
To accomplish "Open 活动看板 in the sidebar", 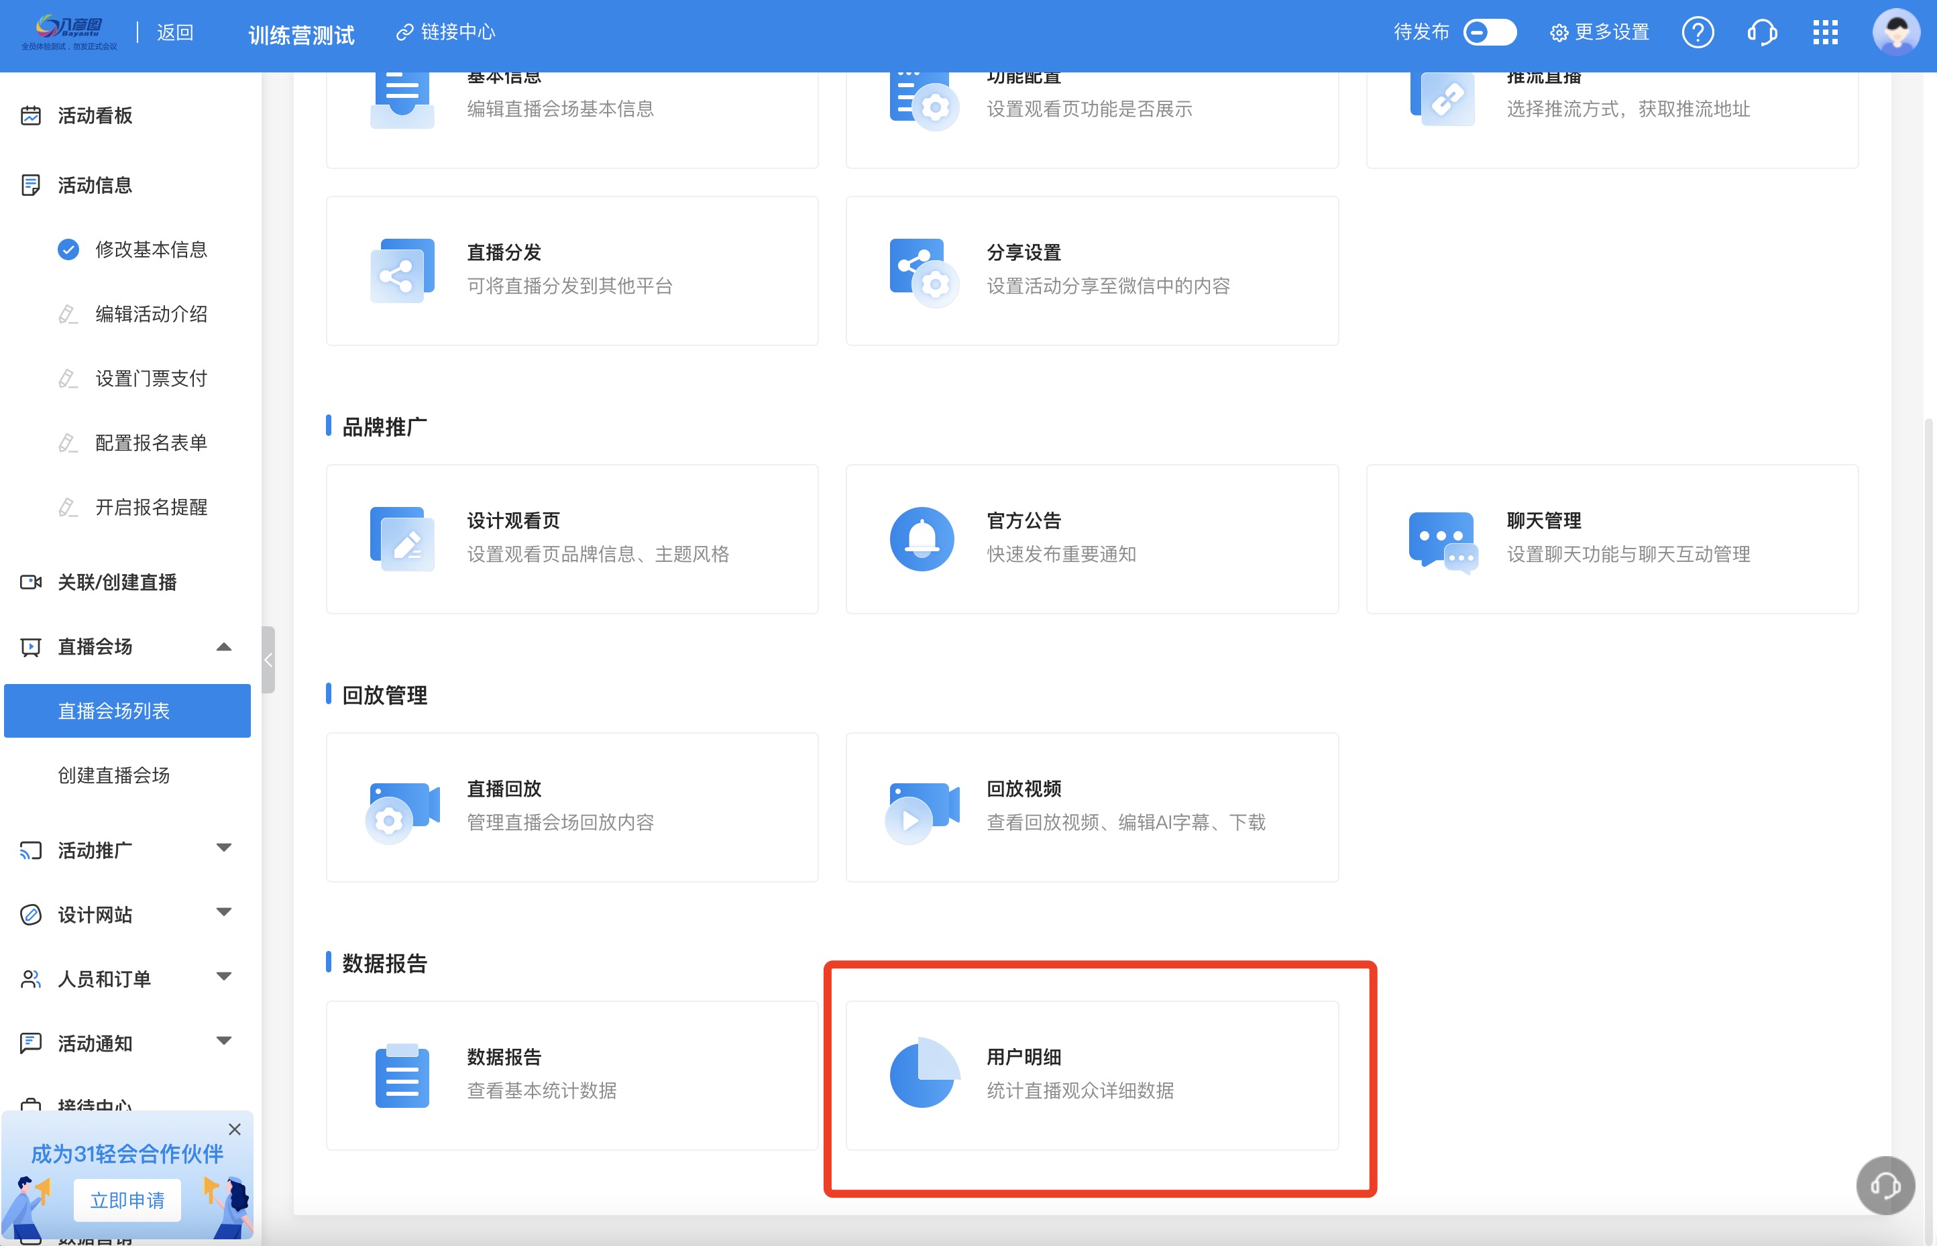I will [x=95, y=116].
